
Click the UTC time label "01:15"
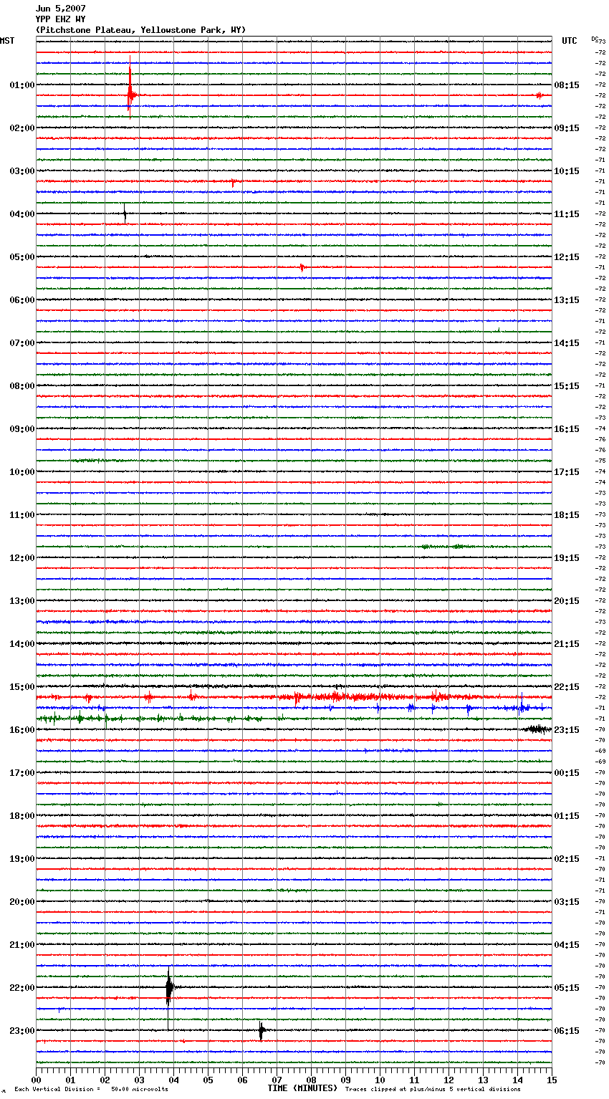coord(567,815)
